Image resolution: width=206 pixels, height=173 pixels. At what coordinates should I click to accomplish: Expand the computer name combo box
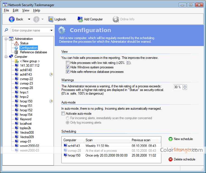(x=51, y=30)
